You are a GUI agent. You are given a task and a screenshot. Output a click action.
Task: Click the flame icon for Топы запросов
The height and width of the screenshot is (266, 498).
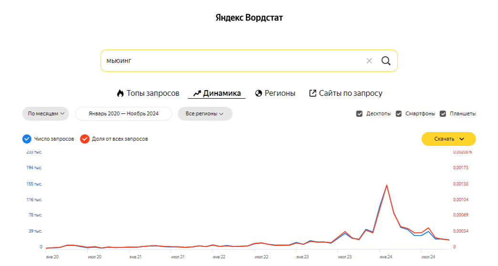coord(120,93)
